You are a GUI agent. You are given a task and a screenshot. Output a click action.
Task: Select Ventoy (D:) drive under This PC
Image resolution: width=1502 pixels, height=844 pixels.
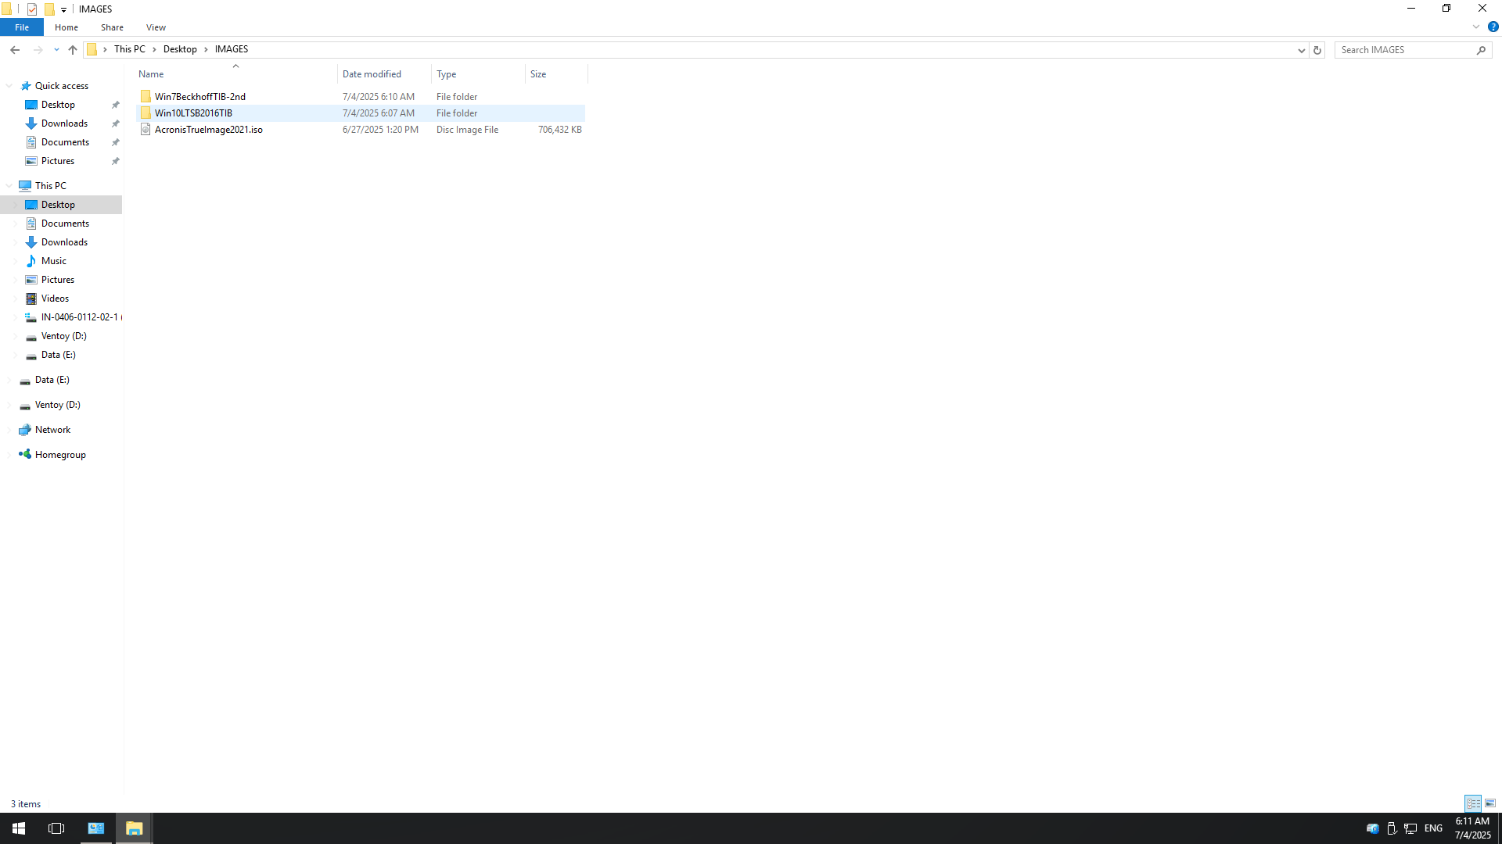[64, 336]
